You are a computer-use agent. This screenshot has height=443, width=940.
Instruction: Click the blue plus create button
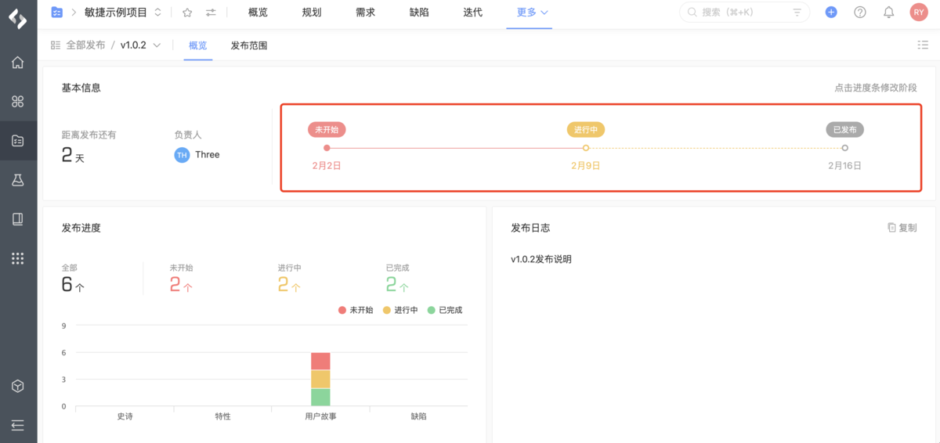[x=831, y=13]
